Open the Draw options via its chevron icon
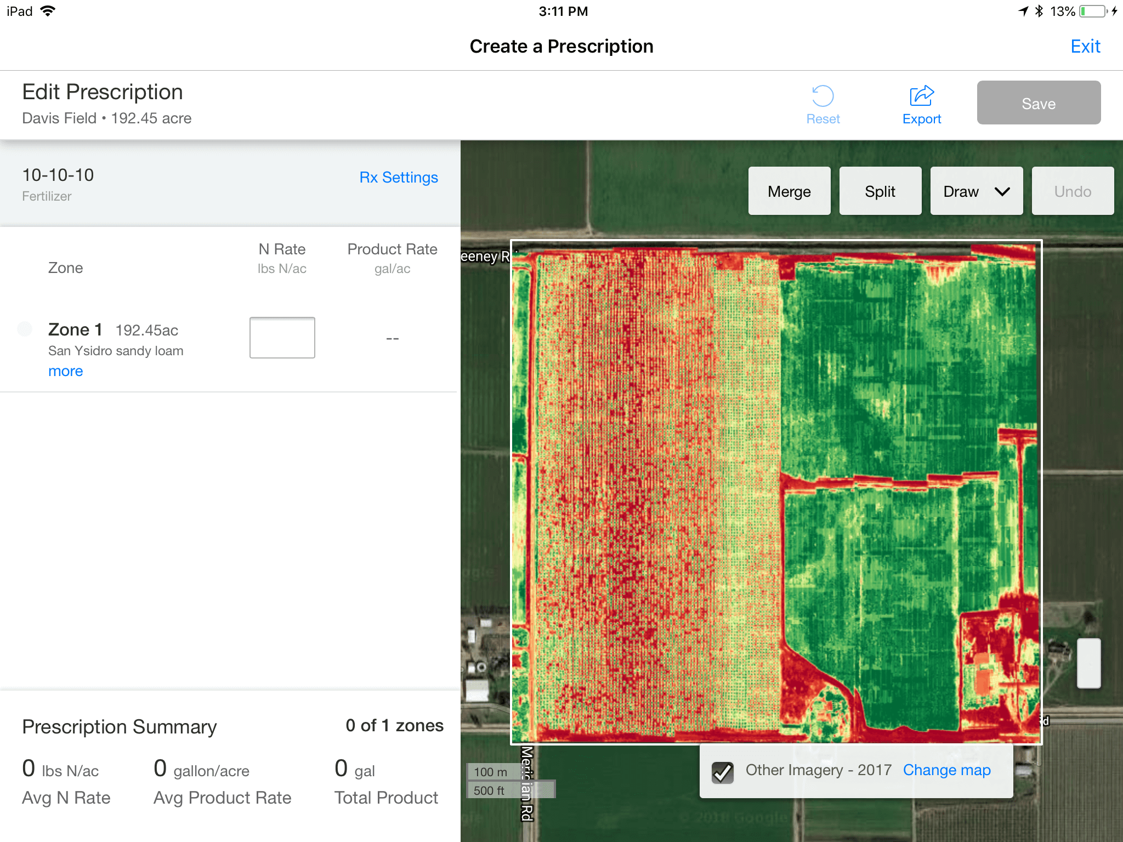The height and width of the screenshot is (842, 1123). [1002, 191]
